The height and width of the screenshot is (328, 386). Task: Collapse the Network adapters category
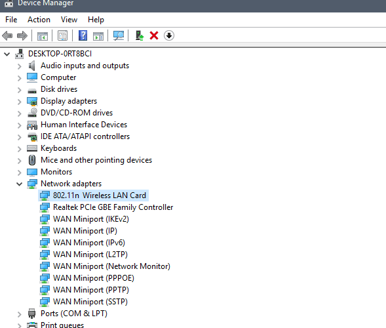[20, 184]
